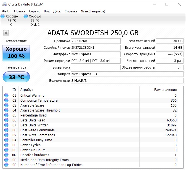Select the Unsafe Shutdowns attribute name
186x171 pixels.
[35, 155]
